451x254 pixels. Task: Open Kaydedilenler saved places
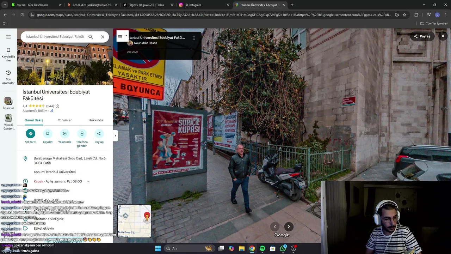[8, 55]
